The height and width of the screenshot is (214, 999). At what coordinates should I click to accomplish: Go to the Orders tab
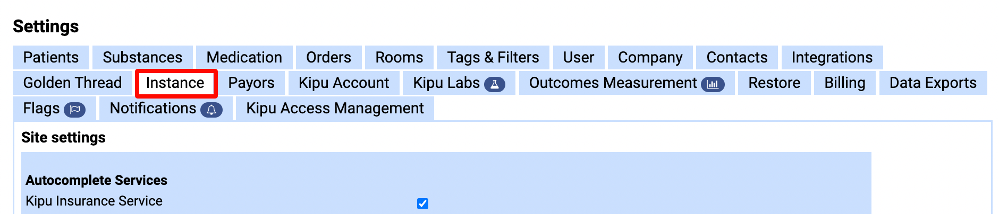[x=328, y=57]
